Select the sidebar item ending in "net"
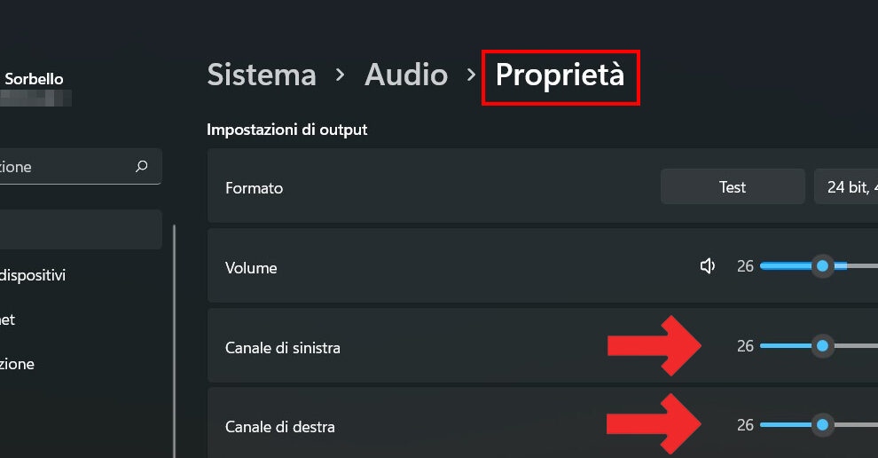 pyautogui.click(x=8, y=320)
